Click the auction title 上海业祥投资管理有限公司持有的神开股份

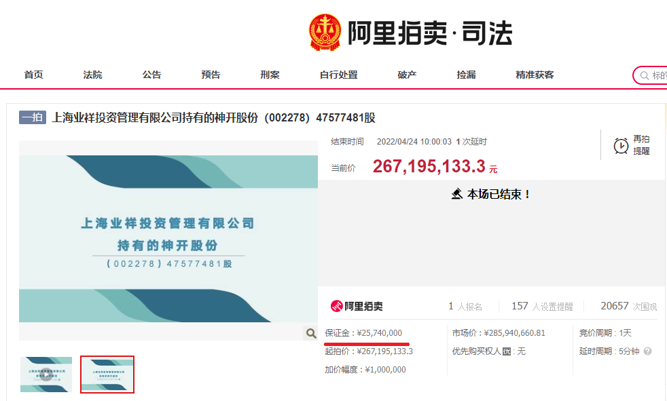[x=213, y=117]
